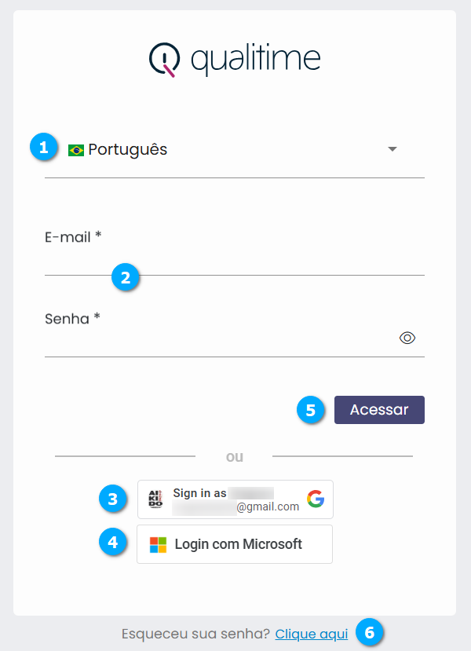Click the blue badge numbered 4
Image resolution: width=471 pixels, height=651 pixels.
click(x=113, y=543)
